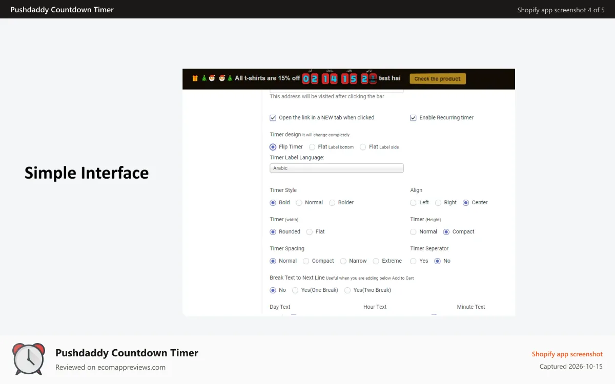Select Yes(Two Break) option
This screenshot has width=615, height=384.
pos(347,290)
